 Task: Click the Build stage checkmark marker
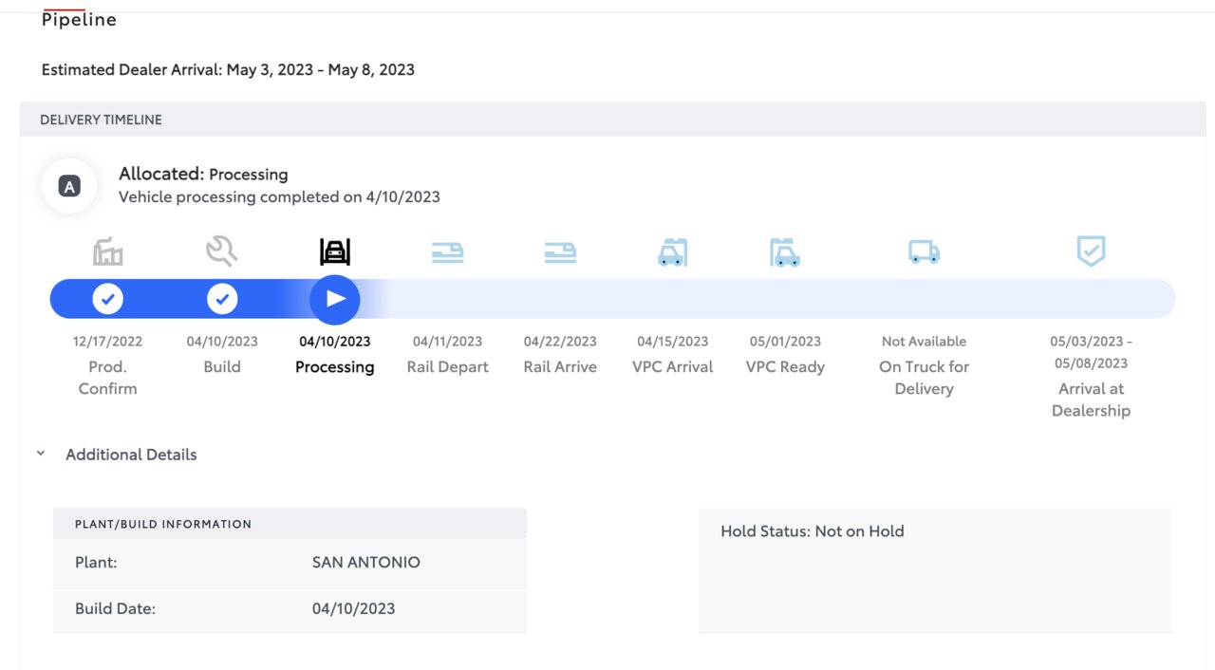[222, 300]
